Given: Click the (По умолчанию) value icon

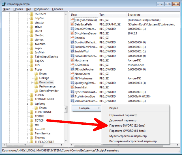Looking at the screenshot, I should 72,20.
